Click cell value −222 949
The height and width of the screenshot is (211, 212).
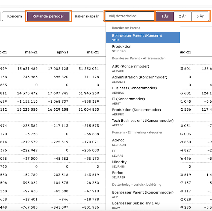click(29, 150)
